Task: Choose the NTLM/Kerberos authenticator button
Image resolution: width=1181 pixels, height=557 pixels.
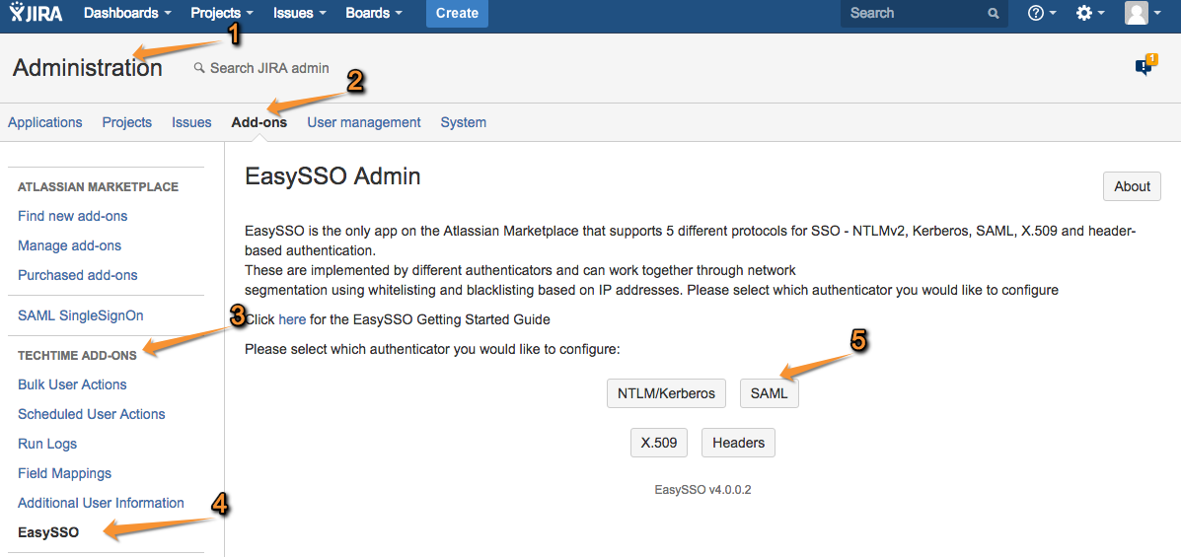Action: pyautogui.click(x=666, y=393)
